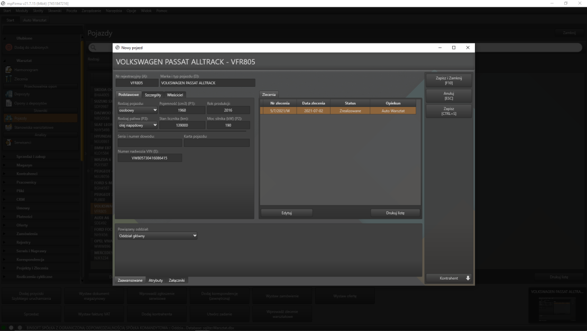Close the Nowy pojazd dialog
The image size is (587, 331).
(467, 48)
